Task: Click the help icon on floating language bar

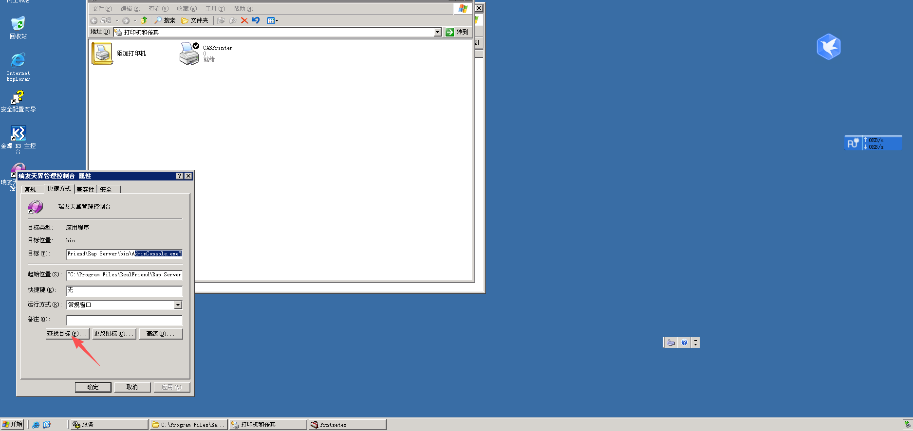Action: (684, 342)
